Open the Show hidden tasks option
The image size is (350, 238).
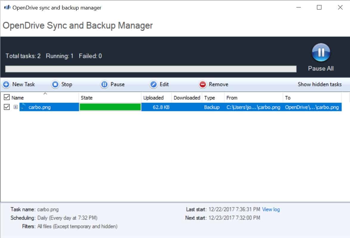point(320,84)
